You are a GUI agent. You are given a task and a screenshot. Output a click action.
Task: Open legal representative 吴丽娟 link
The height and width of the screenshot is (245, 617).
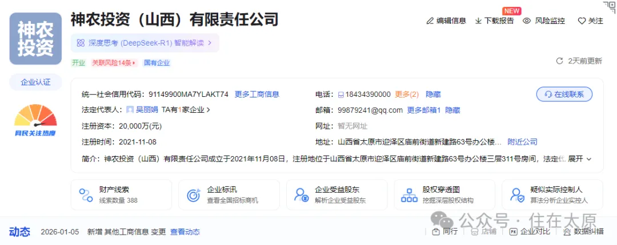pyautogui.click(x=147, y=110)
